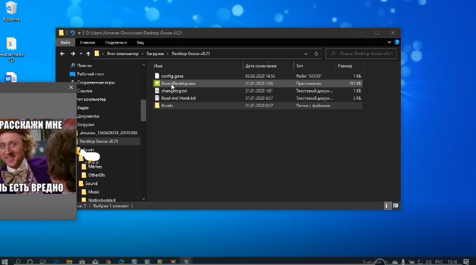The image size is (476, 265).
Task: Open taskbar search magnifier
Action: coord(18,261)
